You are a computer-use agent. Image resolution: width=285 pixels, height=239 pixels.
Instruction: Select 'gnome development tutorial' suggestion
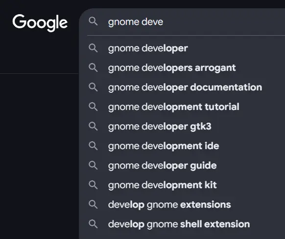pos(182,107)
